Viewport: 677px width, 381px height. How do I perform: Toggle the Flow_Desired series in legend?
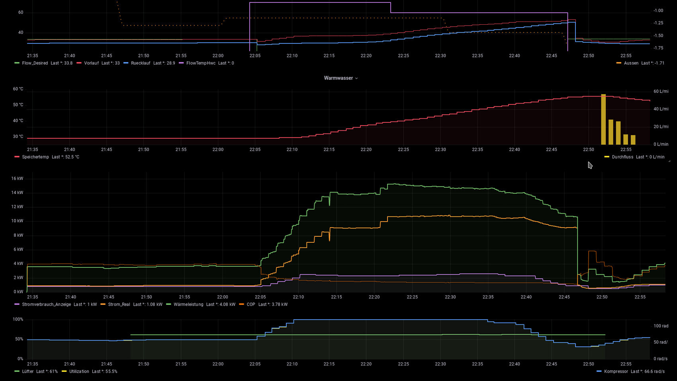(x=35, y=63)
